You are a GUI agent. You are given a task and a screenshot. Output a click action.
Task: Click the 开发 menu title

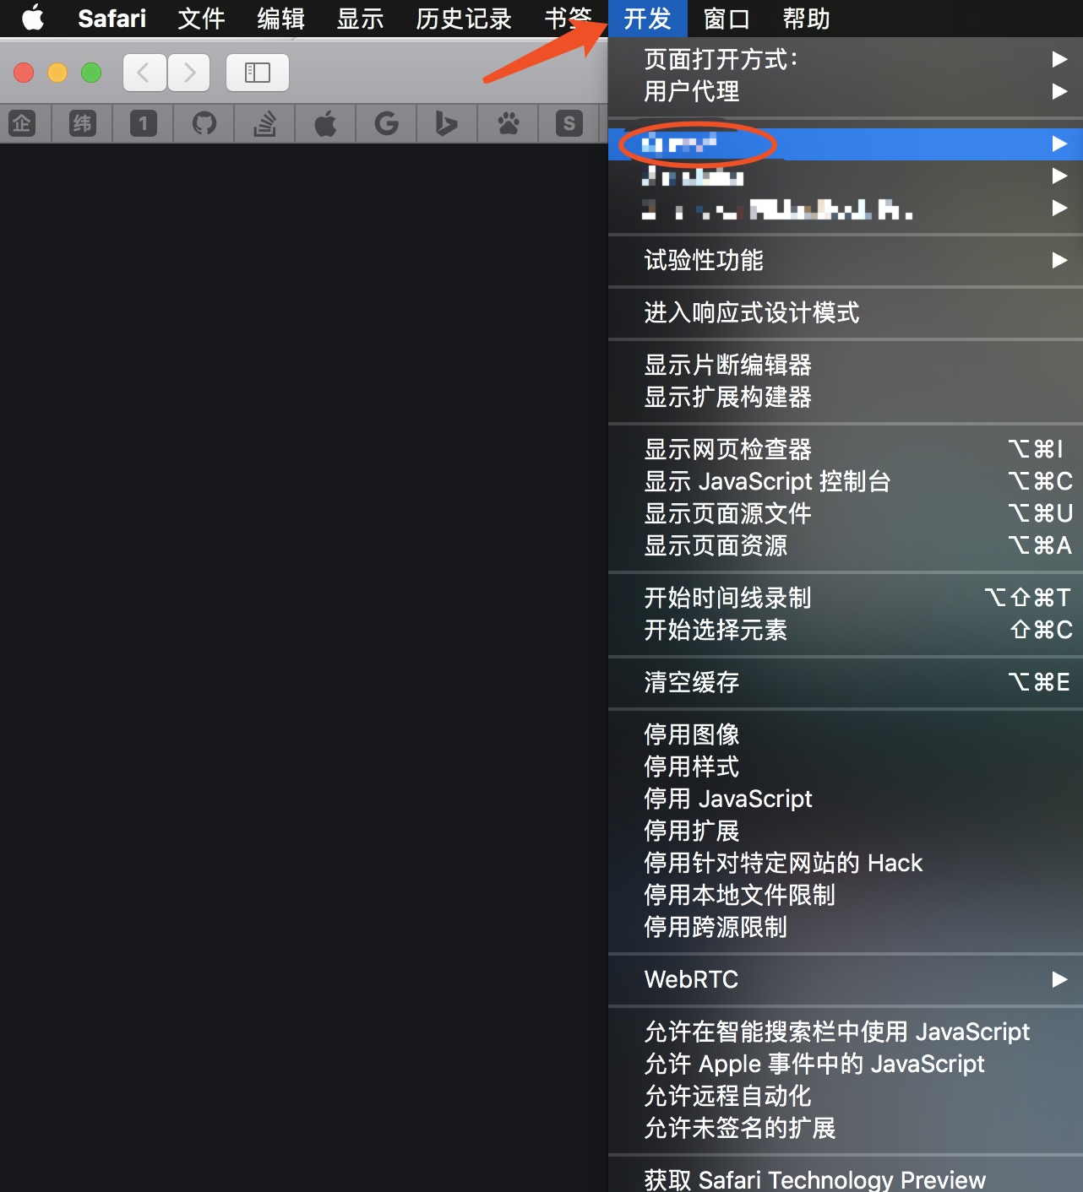point(647,18)
